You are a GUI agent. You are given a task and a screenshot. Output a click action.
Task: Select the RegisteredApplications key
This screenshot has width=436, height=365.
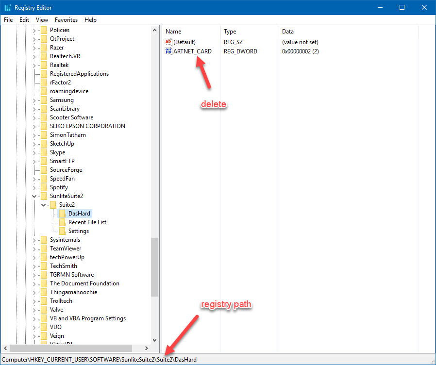(79, 74)
